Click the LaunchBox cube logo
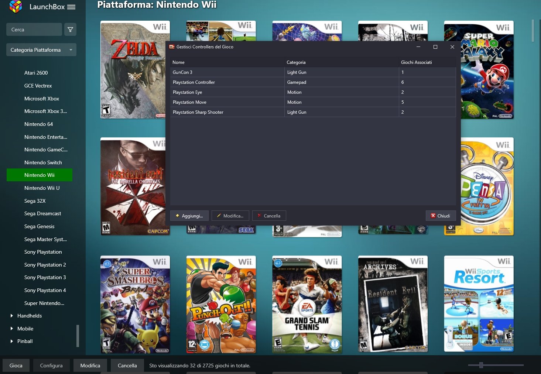The width and height of the screenshot is (541, 374). point(16,6)
